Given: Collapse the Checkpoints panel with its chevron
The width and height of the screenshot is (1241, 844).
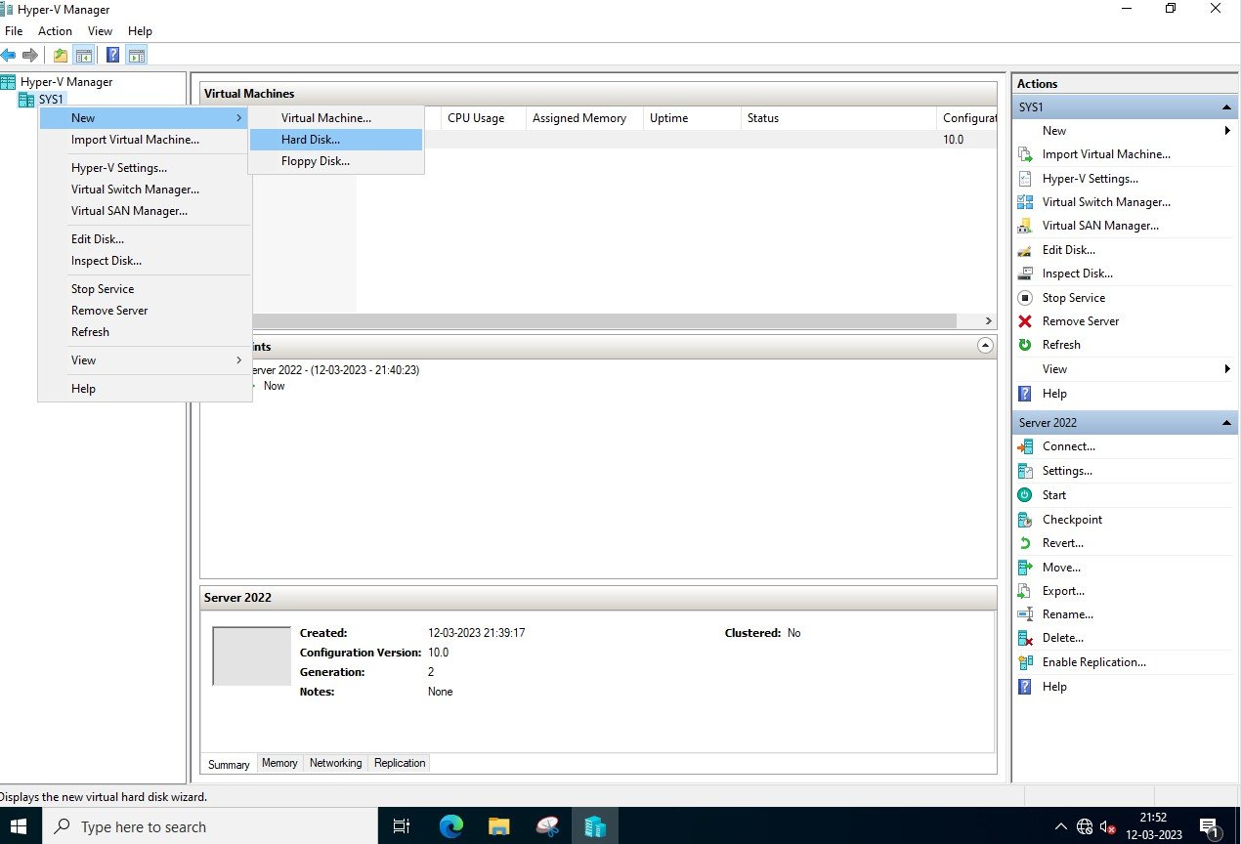Looking at the screenshot, I should [985, 346].
